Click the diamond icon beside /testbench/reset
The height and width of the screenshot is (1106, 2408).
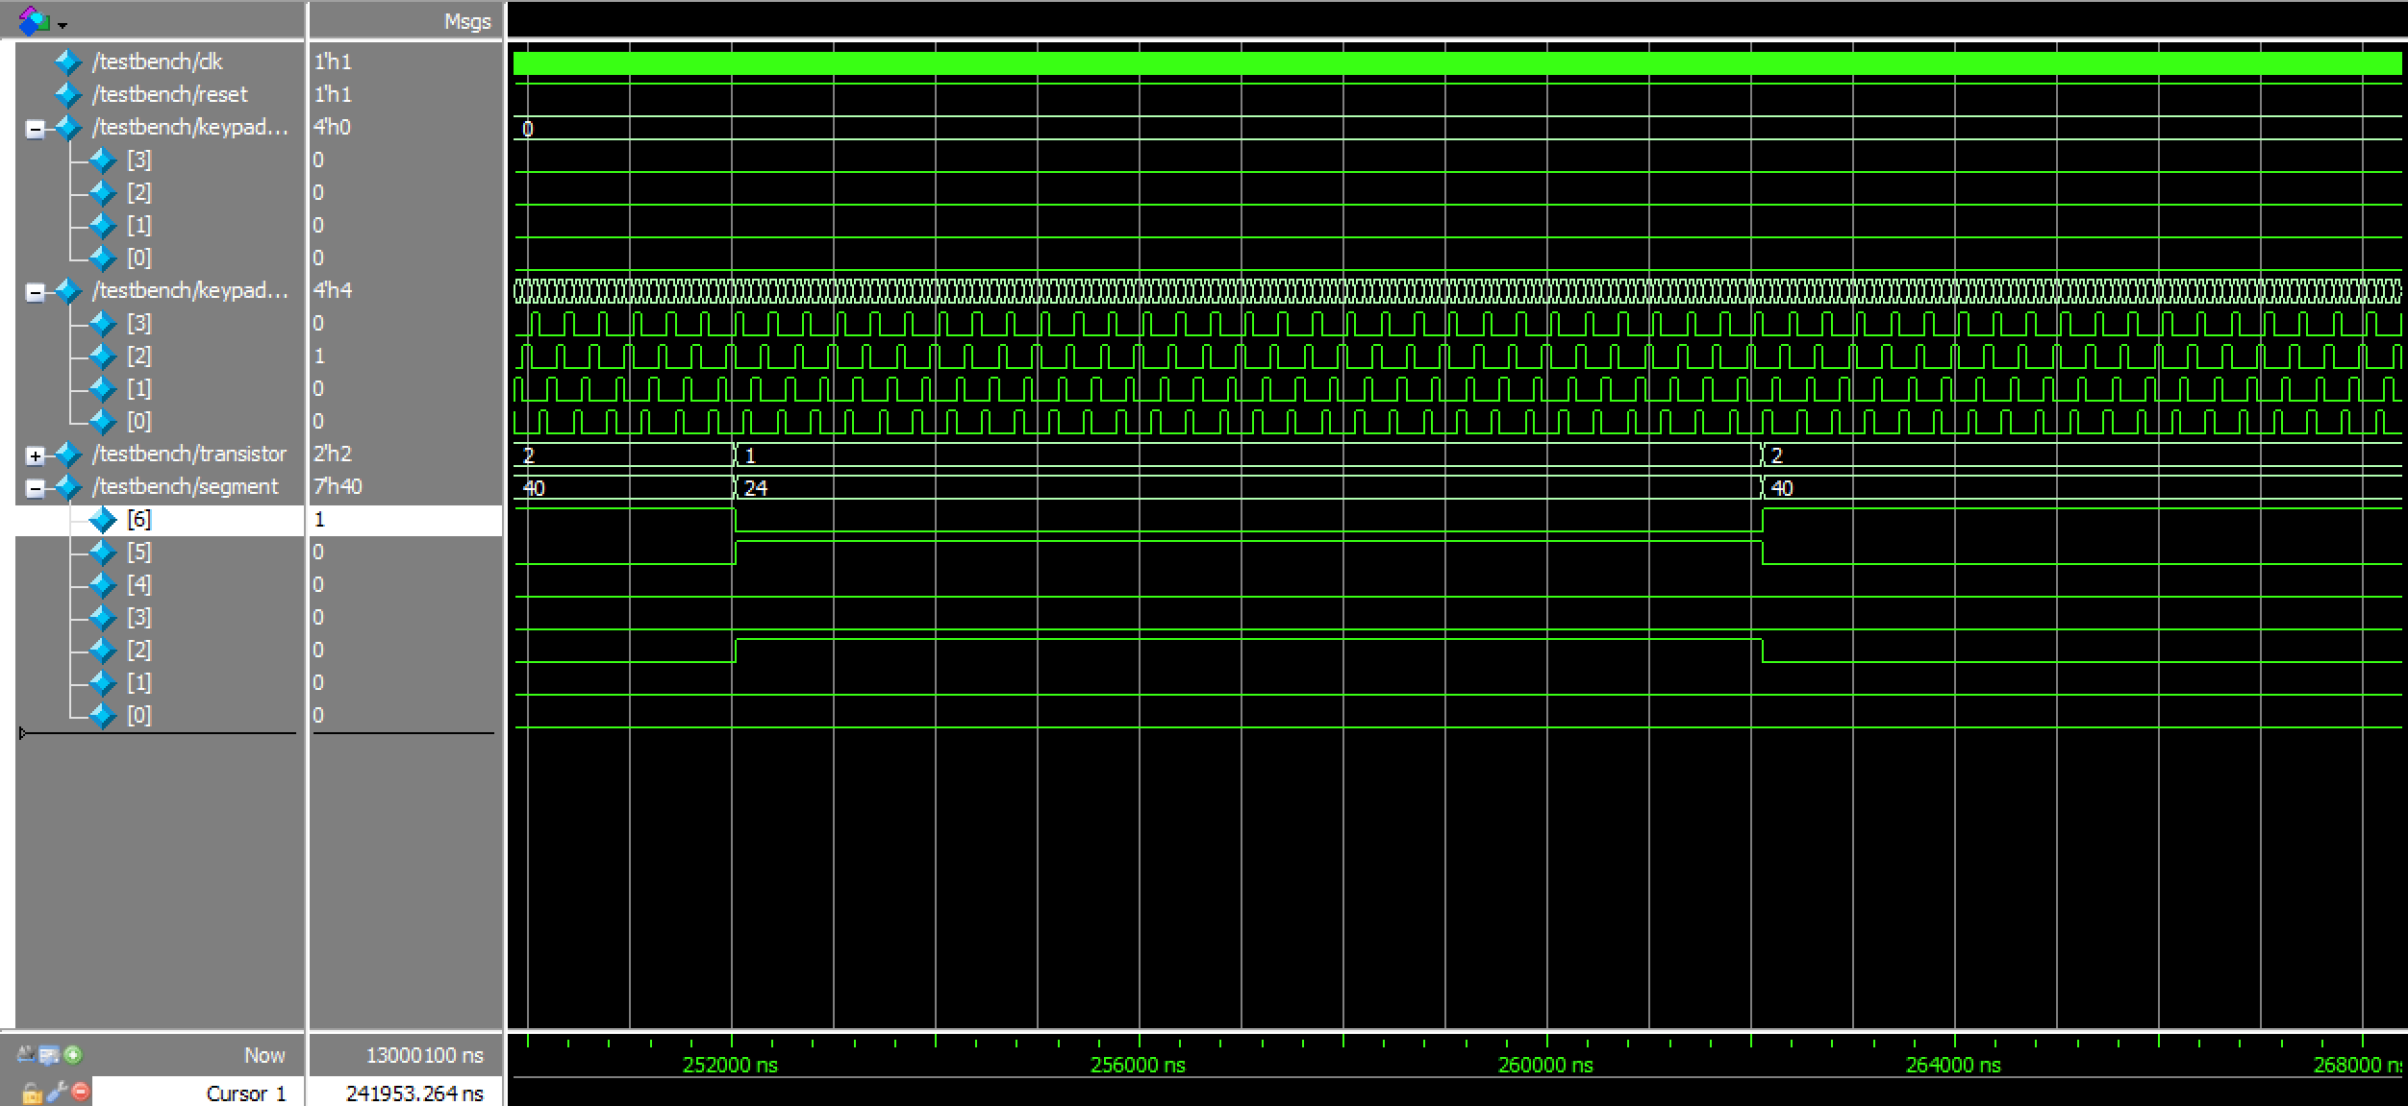pyautogui.click(x=67, y=95)
